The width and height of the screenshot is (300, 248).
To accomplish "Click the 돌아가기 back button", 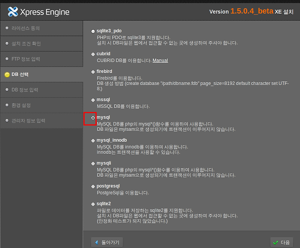I will pos(107,242).
